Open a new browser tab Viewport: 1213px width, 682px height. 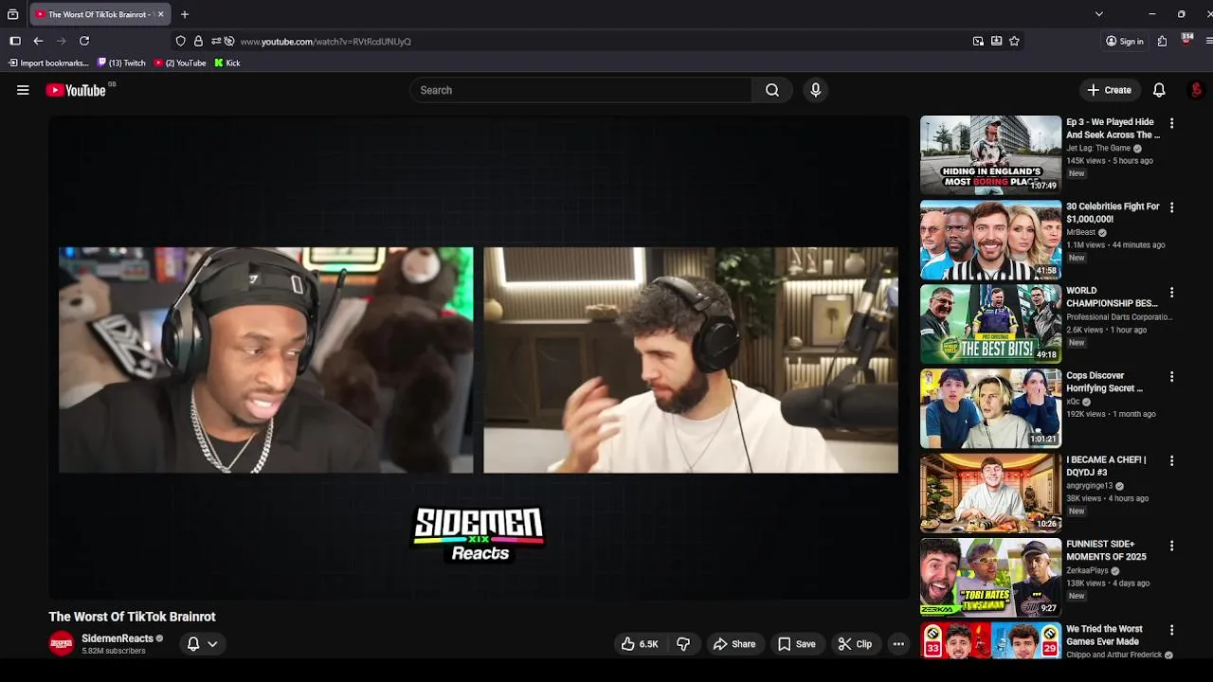coord(185,14)
